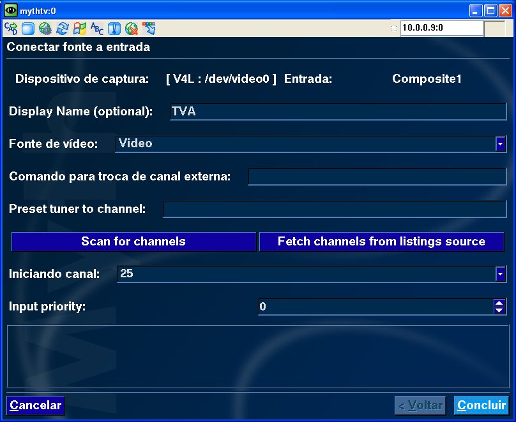Refresh the remote screen
The height and width of the screenshot is (422, 516).
(63, 29)
